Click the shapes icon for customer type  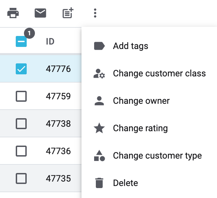coord(99,156)
